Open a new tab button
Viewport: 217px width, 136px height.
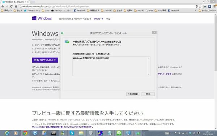[33, 2]
